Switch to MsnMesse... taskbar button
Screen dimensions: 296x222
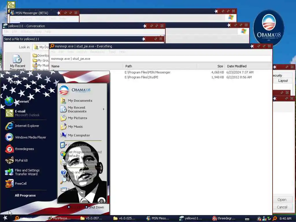59,218
